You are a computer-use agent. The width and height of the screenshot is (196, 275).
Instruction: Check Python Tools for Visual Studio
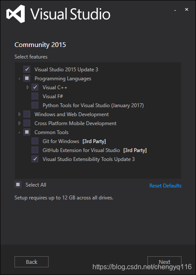point(35,105)
